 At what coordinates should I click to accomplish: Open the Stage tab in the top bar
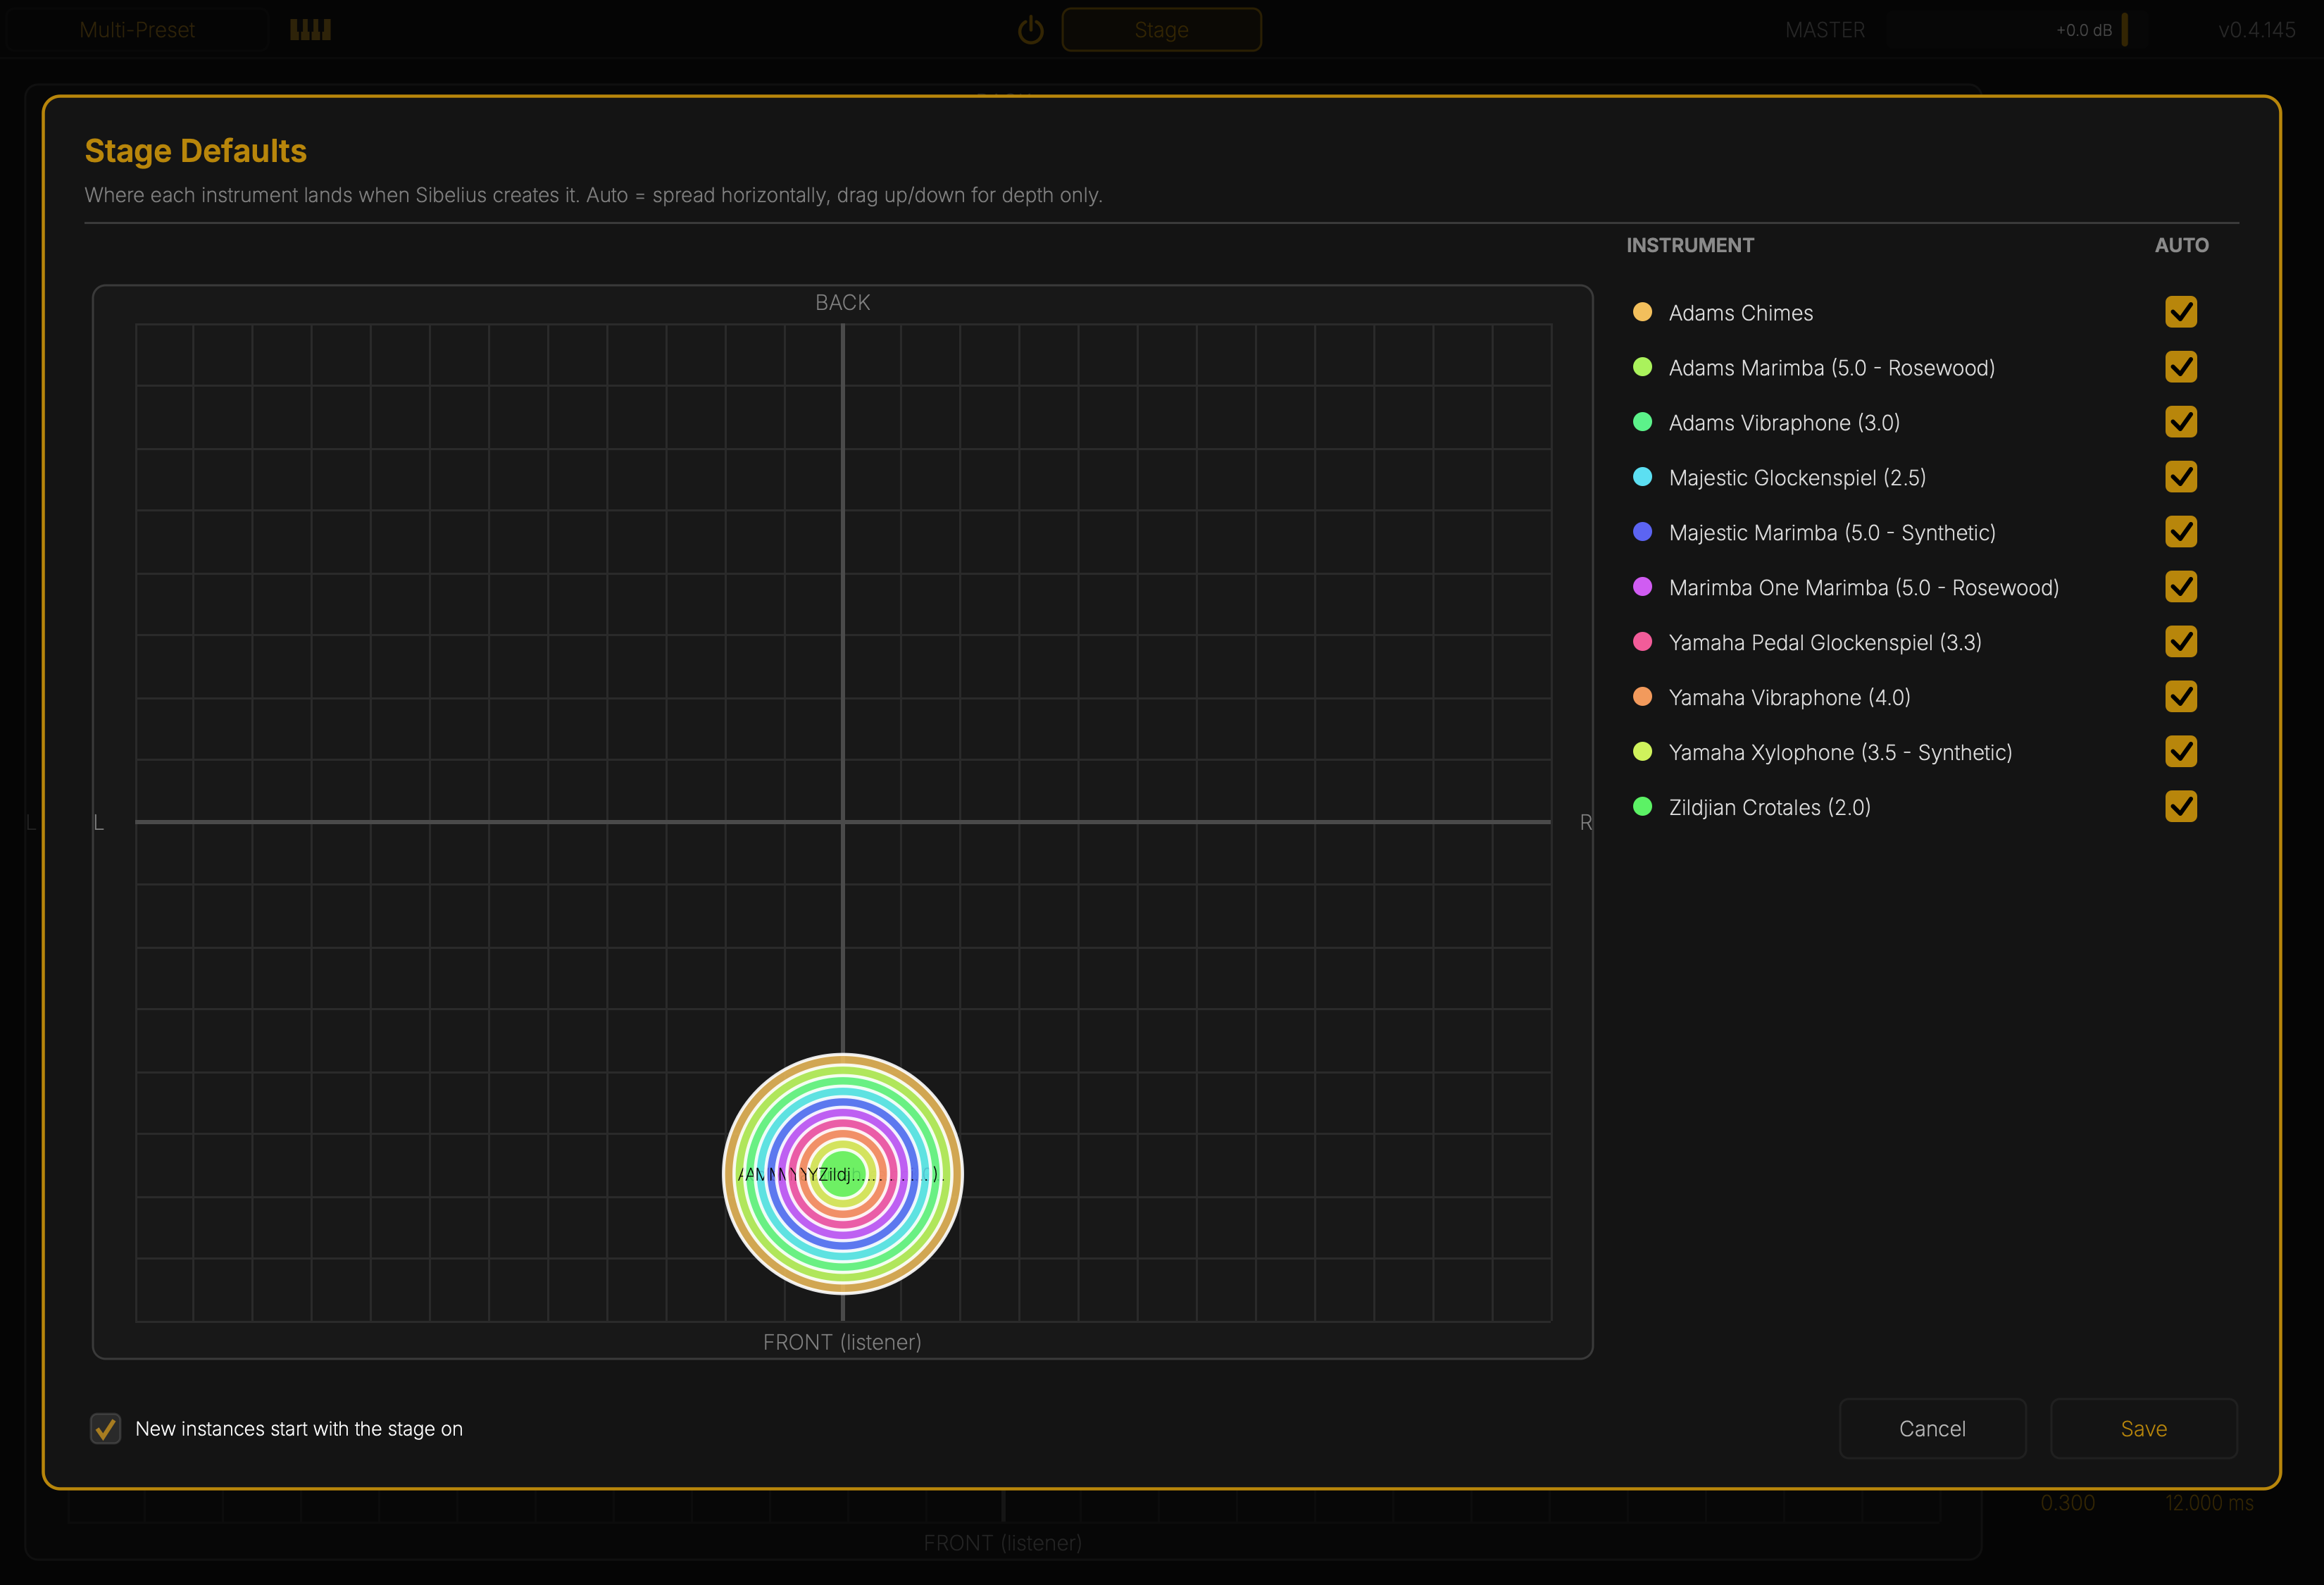(1161, 30)
